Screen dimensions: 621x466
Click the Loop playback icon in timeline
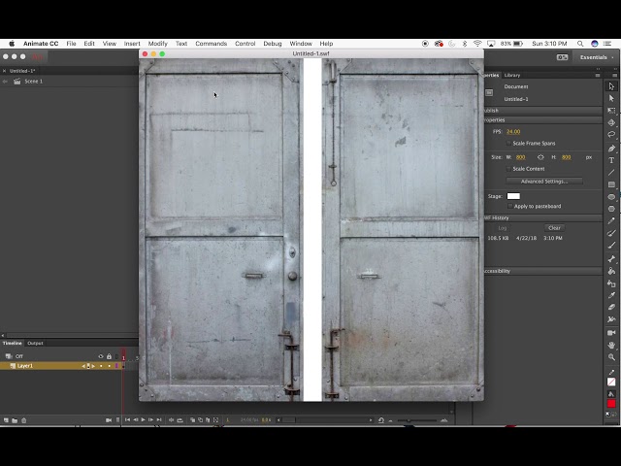[180, 420]
